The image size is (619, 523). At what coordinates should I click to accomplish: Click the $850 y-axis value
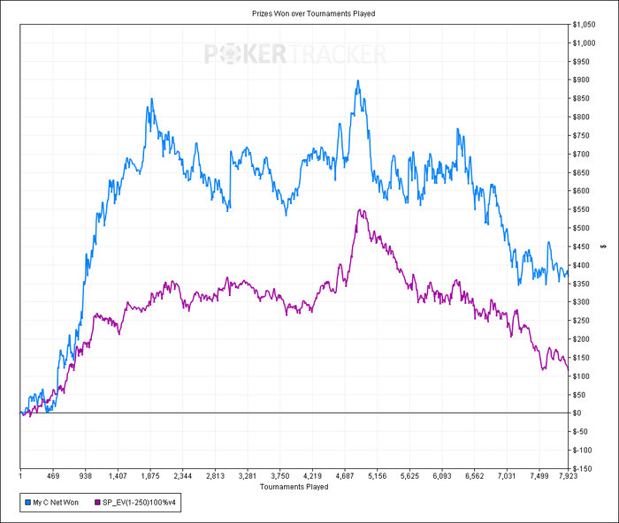[581, 98]
